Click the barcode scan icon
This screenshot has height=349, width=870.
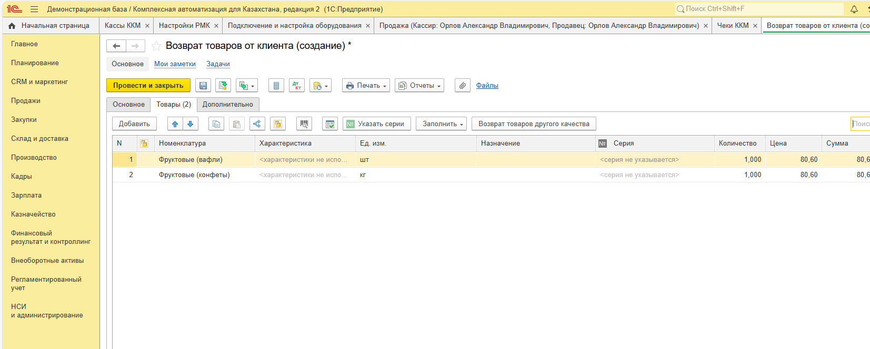(x=304, y=124)
